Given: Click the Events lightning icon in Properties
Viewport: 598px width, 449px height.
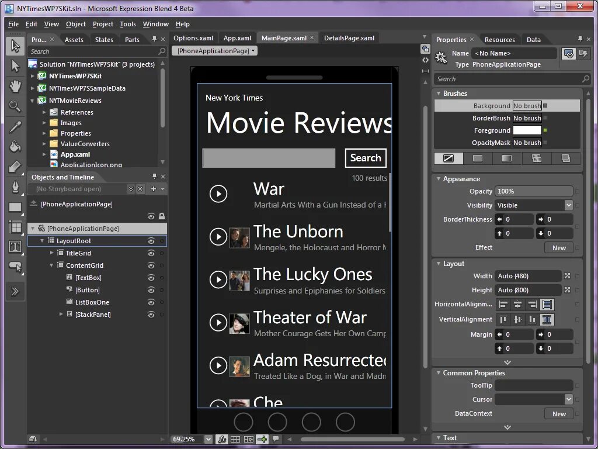Looking at the screenshot, I should (583, 53).
